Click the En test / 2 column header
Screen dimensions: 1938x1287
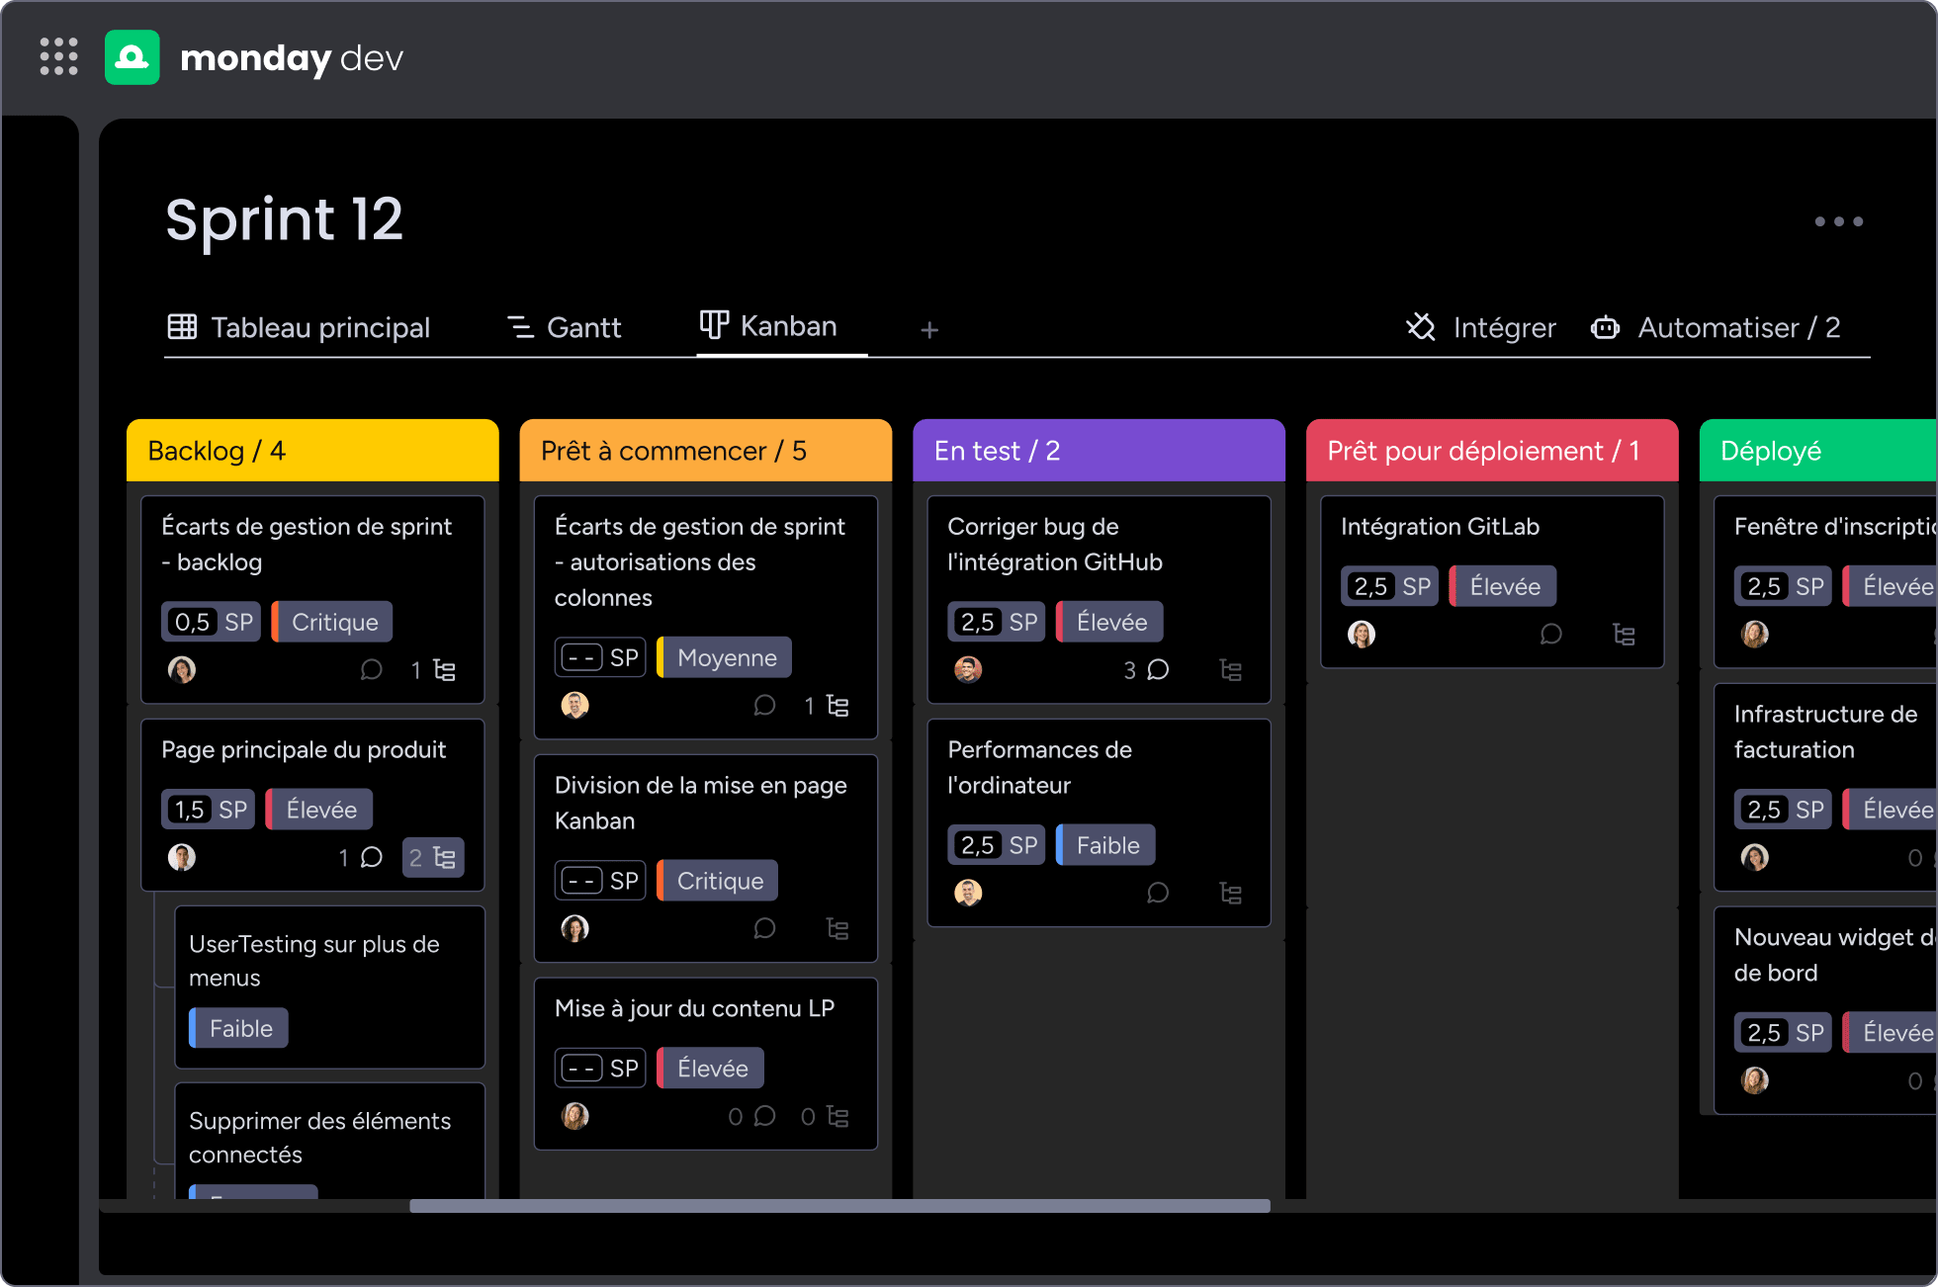(x=1099, y=451)
